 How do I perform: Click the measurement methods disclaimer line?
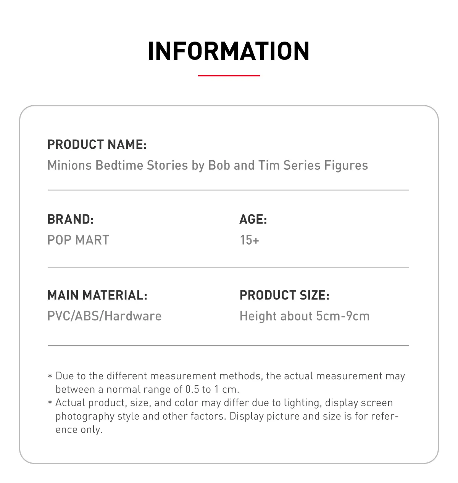230,376
